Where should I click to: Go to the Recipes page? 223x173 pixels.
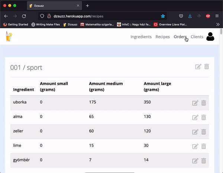pos(162,37)
